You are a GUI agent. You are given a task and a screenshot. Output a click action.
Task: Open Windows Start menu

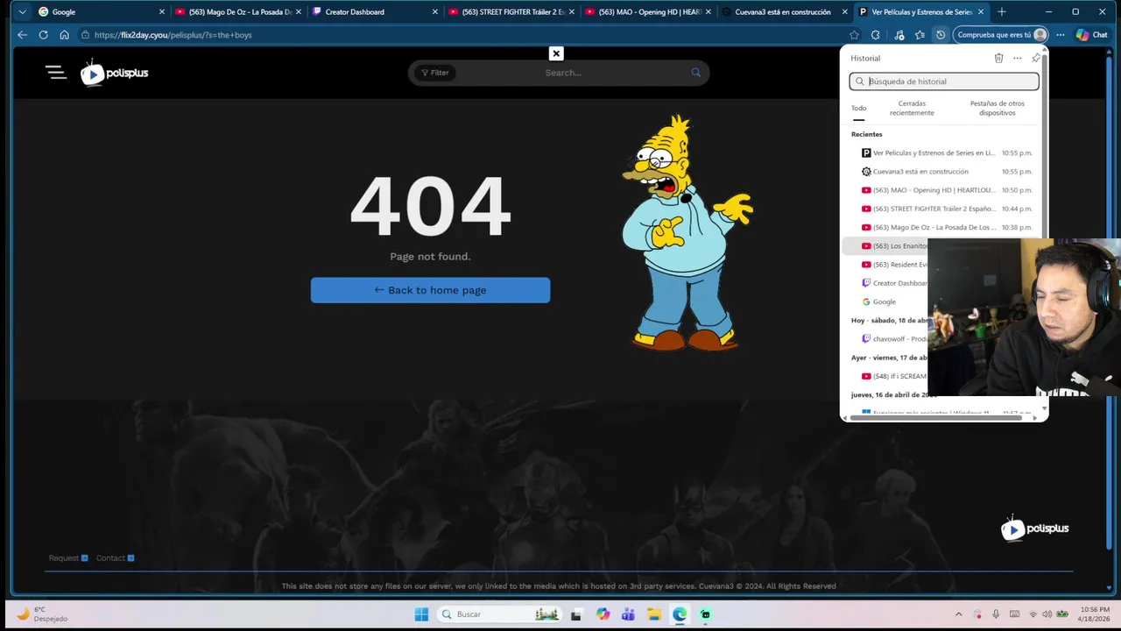421,614
